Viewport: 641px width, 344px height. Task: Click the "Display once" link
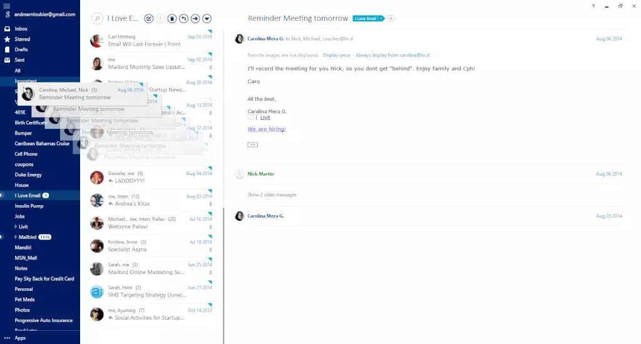[336, 55]
